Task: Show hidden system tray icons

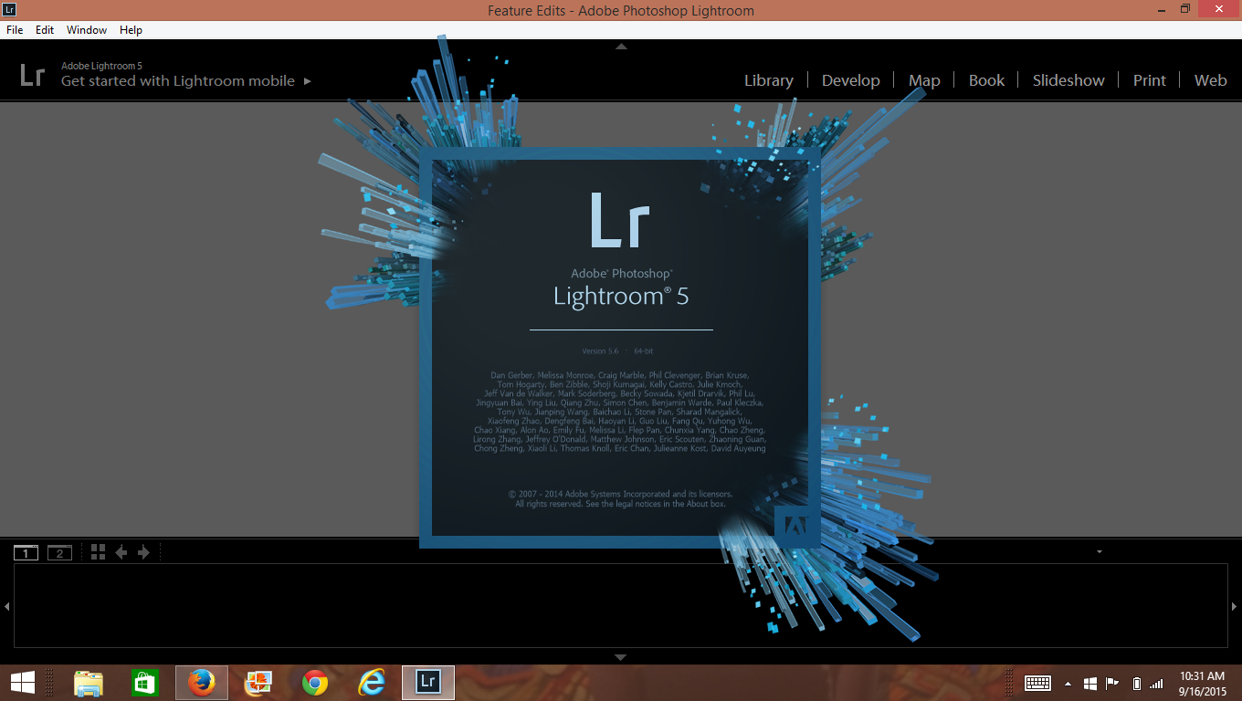Action: 1068,683
